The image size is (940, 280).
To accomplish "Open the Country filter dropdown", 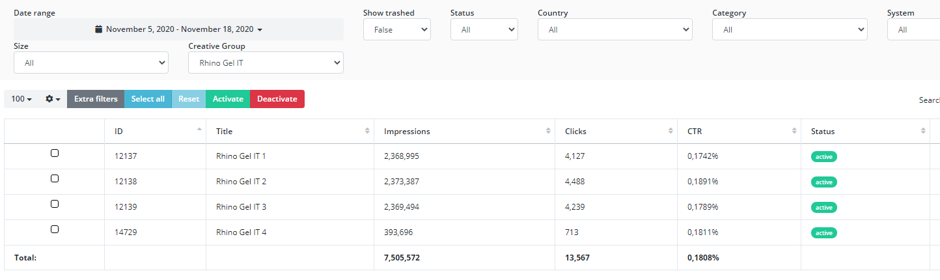I will (x=615, y=29).
